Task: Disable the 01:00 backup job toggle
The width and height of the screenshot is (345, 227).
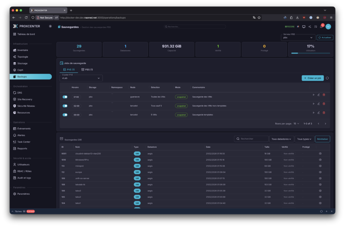Action: pos(65,97)
